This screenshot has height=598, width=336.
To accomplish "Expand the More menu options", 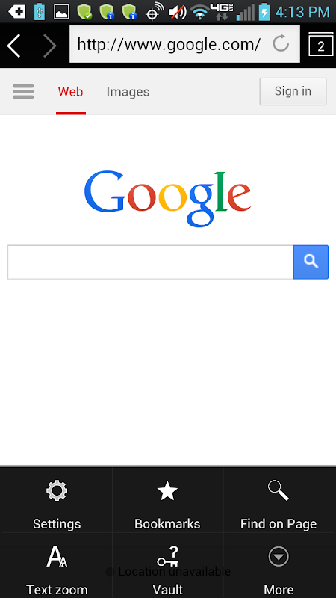I will click(x=279, y=565).
